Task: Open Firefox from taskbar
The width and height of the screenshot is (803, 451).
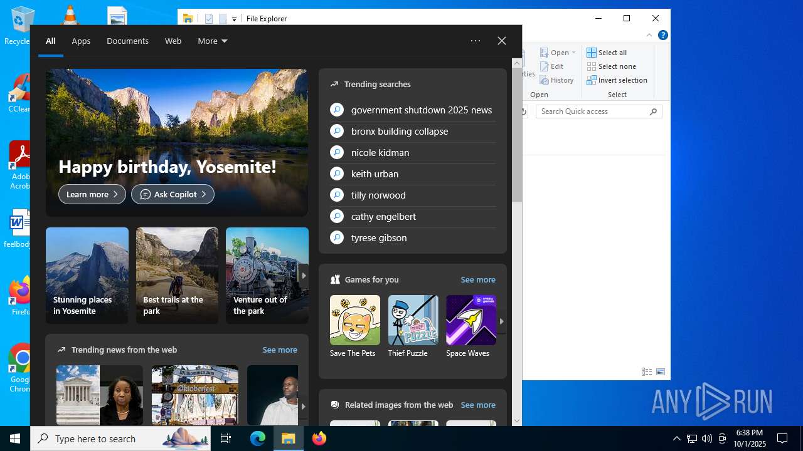Action: (319, 438)
